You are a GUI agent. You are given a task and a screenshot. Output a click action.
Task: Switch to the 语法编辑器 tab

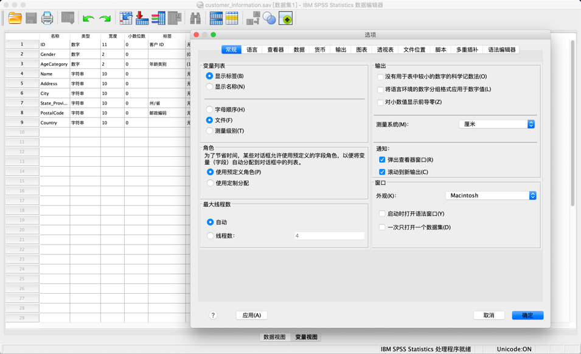pyautogui.click(x=501, y=50)
